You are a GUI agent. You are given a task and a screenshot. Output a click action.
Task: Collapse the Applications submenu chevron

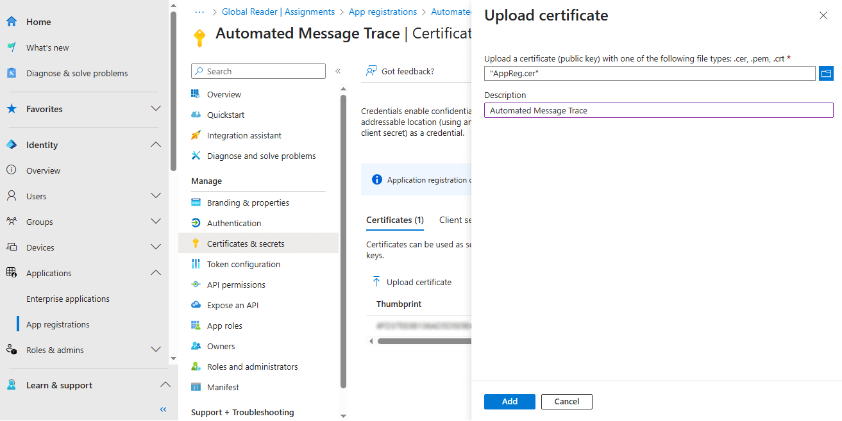tap(156, 273)
